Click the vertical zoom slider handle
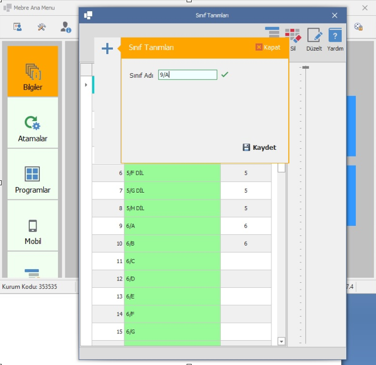Image resolution: width=376 pixels, height=365 pixels. [306, 67]
